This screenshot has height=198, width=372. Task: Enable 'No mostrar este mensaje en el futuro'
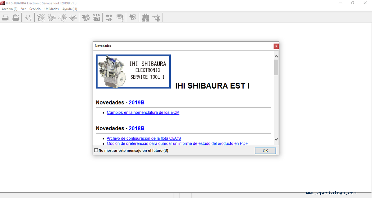click(96, 151)
